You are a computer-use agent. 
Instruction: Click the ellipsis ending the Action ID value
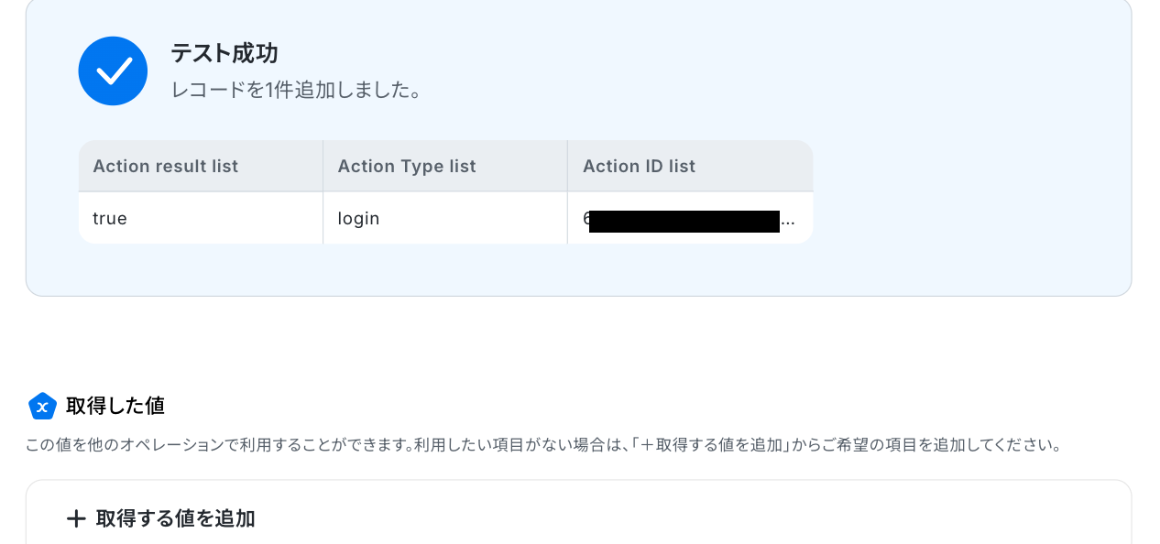[x=788, y=222]
